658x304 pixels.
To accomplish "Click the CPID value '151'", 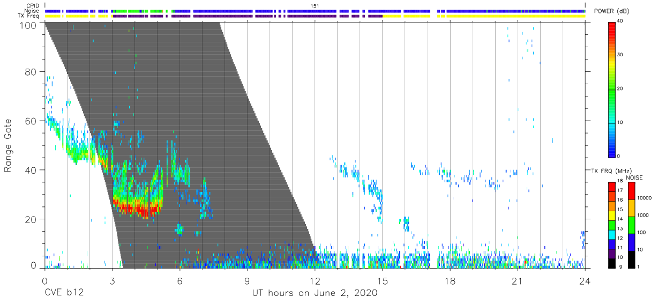I will click(315, 6).
